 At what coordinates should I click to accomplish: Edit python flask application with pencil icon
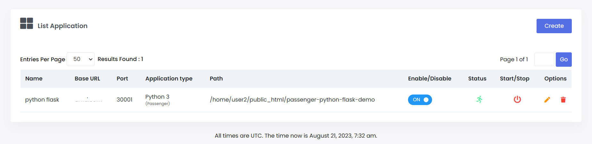[x=547, y=100]
